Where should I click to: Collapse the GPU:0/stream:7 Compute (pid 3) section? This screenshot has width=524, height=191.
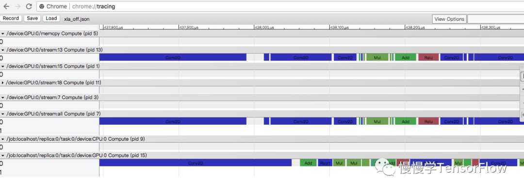click(x=3, y=97)
